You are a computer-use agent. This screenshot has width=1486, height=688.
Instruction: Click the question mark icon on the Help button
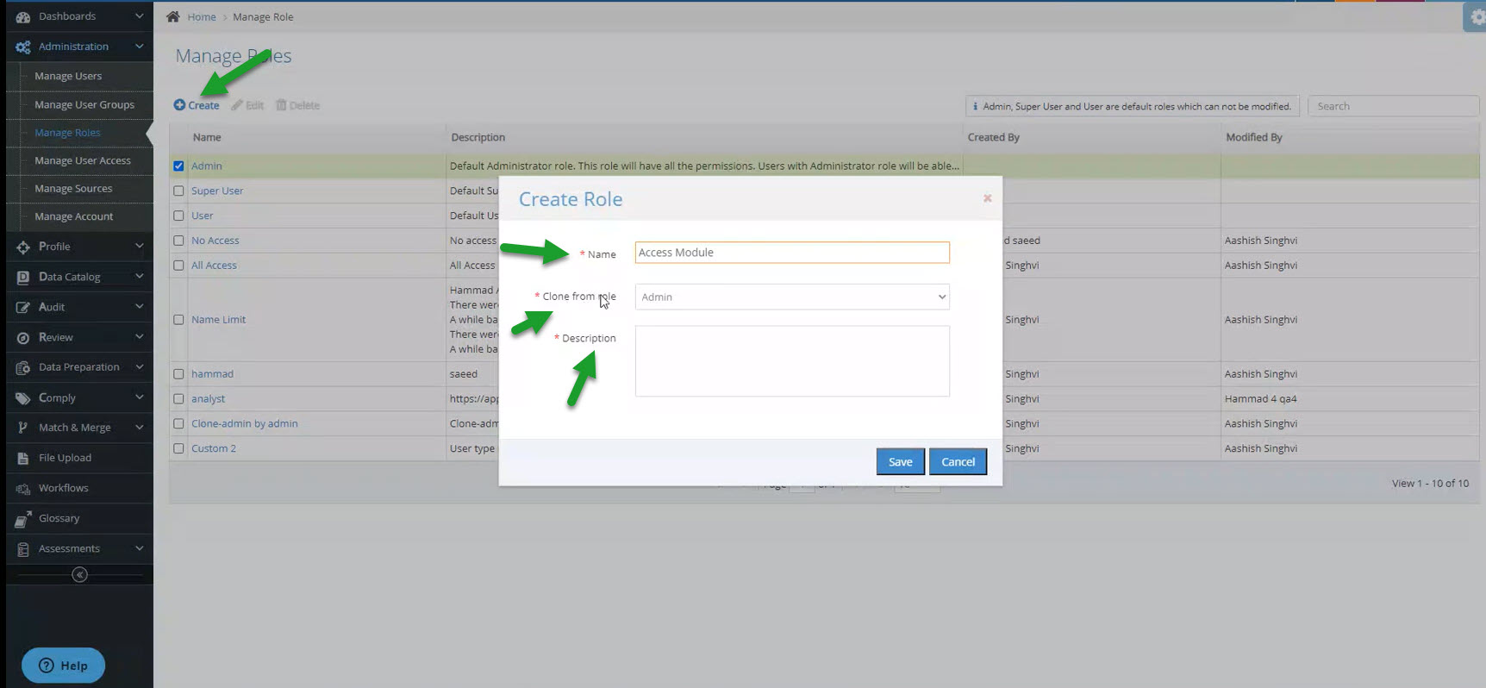coord(47,666)
